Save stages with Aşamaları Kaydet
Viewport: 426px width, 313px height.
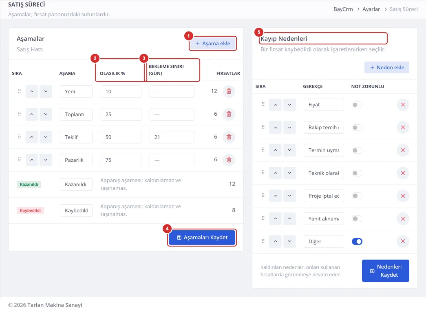click(202, 238)
